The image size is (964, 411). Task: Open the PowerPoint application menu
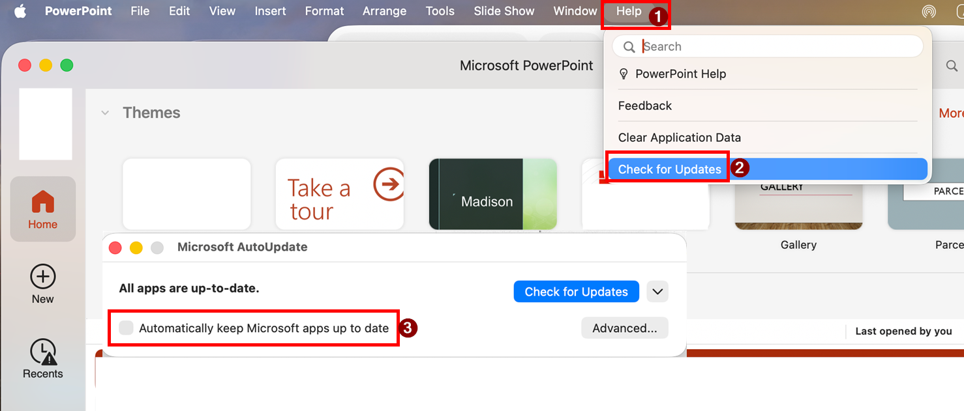click(78, 11)
